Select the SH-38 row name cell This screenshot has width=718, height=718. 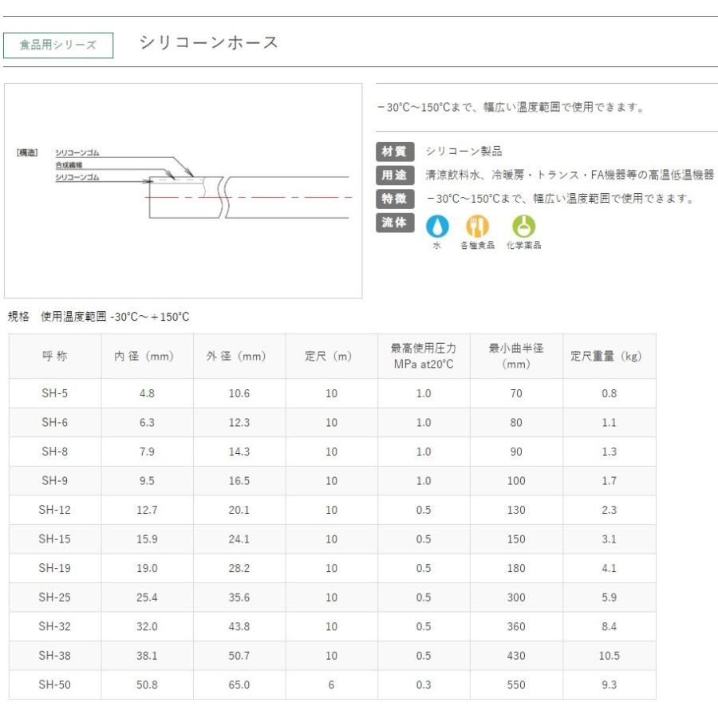coord(55,655)
